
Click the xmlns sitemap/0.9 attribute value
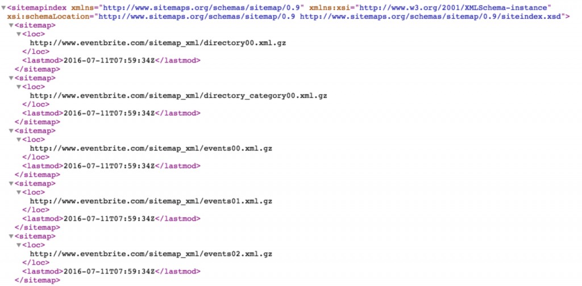(x=201, y=8)
